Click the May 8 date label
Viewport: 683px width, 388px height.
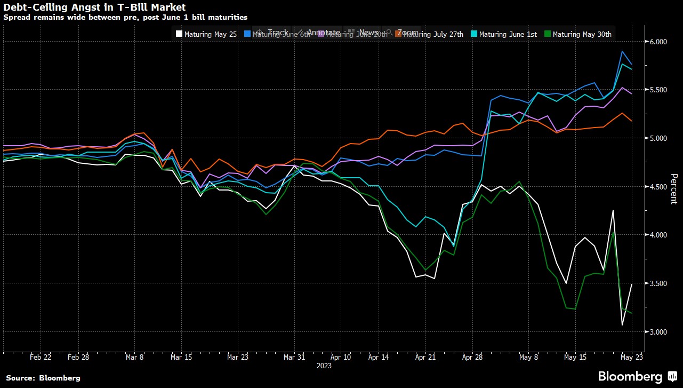click(529, 358)
